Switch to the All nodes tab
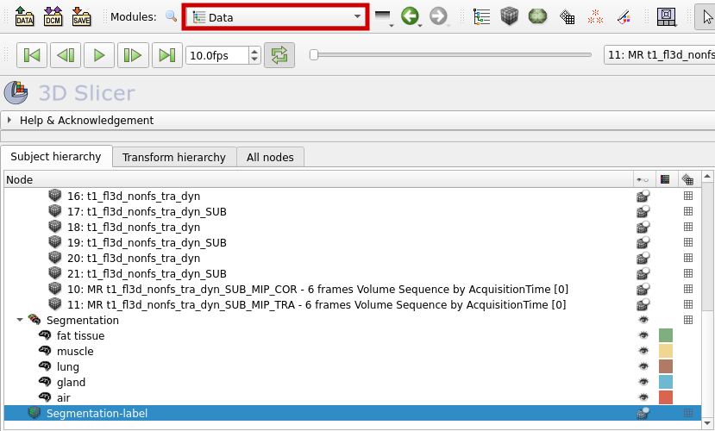This screenshot has width=715, height=431. click(x=270, y=157)
